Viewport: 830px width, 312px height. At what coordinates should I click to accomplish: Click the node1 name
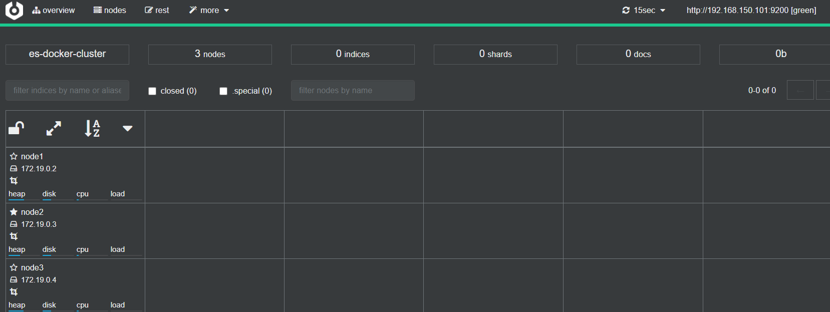pyautogui.click(x=32, y=156)
